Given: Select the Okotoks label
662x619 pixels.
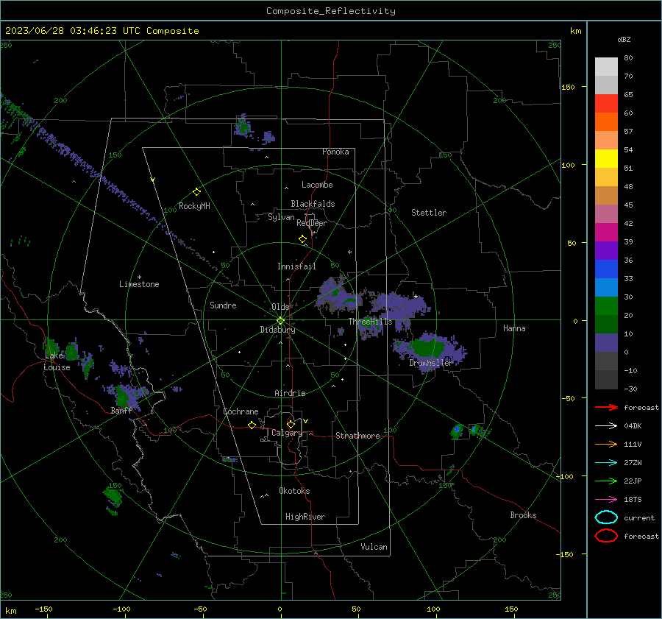Looking at the screenshot, I should (294, 491).
